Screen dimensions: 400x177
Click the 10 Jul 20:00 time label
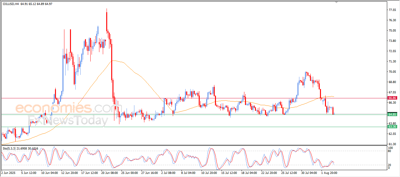tap(209, 172)
